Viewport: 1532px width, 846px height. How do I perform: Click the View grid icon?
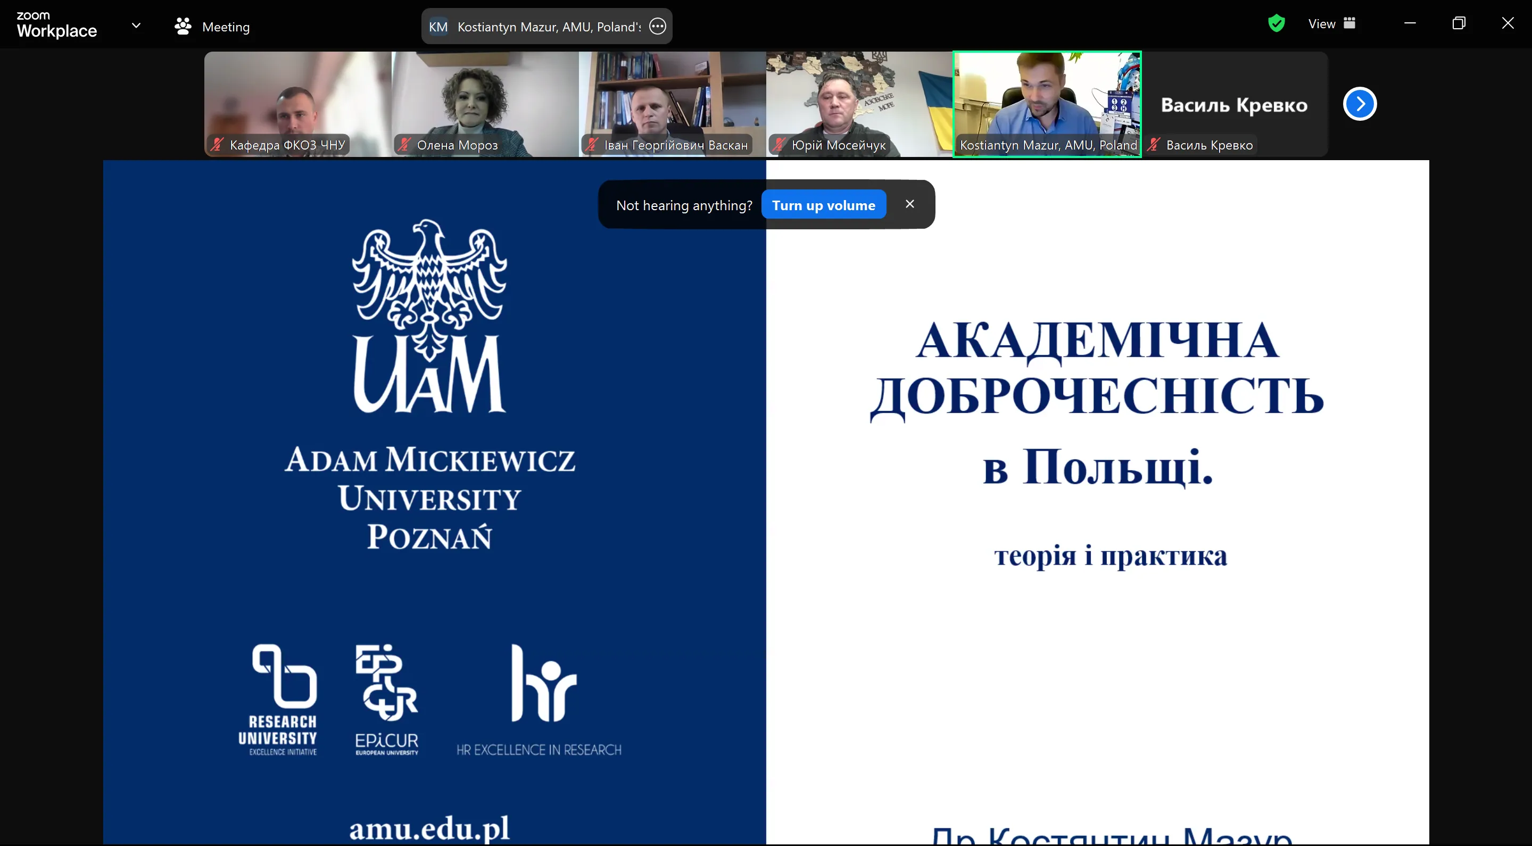(1349, 23)
